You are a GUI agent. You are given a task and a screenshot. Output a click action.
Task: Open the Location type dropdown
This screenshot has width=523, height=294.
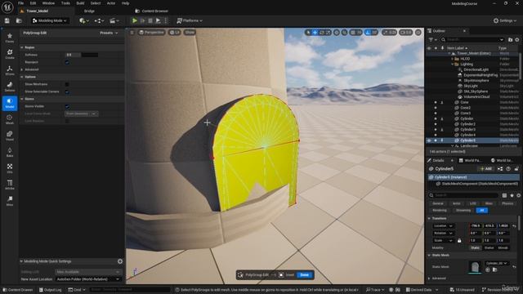[443, 226]
